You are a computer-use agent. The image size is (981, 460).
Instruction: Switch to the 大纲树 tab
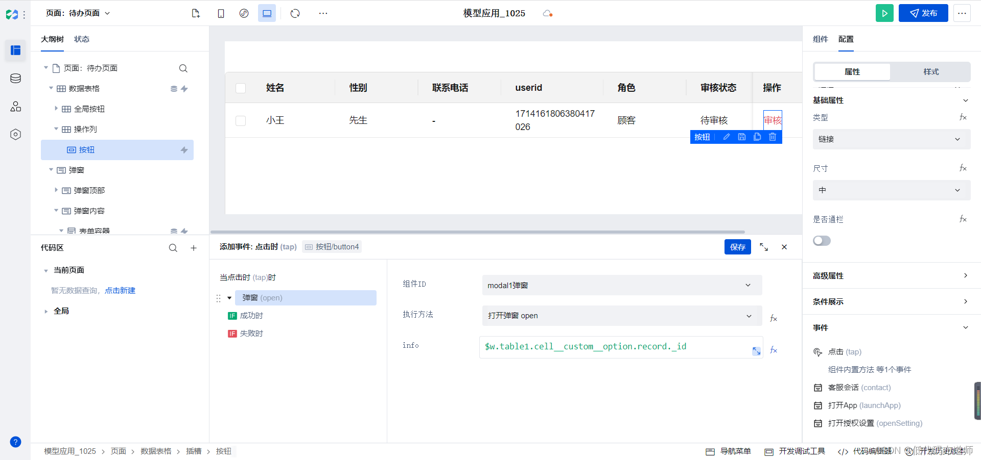pyautogui.click(x=52, y=39)
